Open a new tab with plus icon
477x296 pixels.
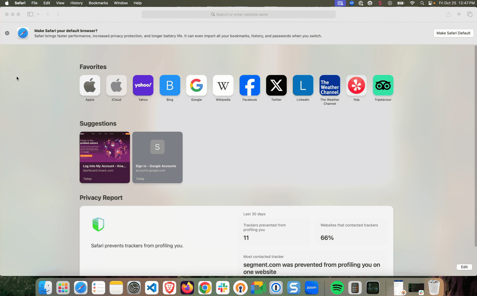(x=459, y=14)
